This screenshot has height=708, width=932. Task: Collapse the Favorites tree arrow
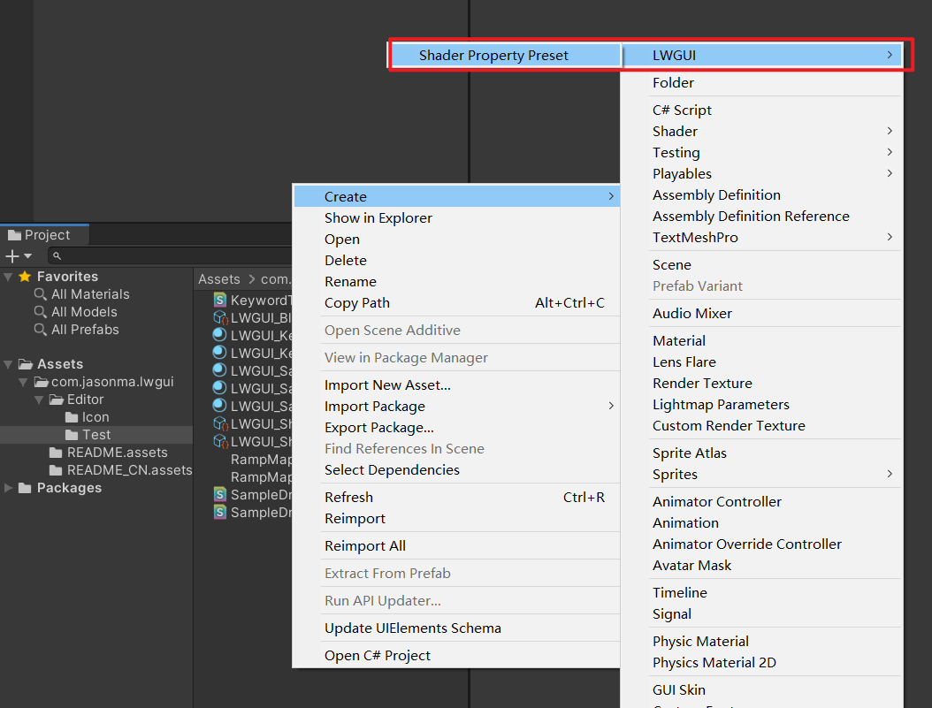[x=8, y=277]
